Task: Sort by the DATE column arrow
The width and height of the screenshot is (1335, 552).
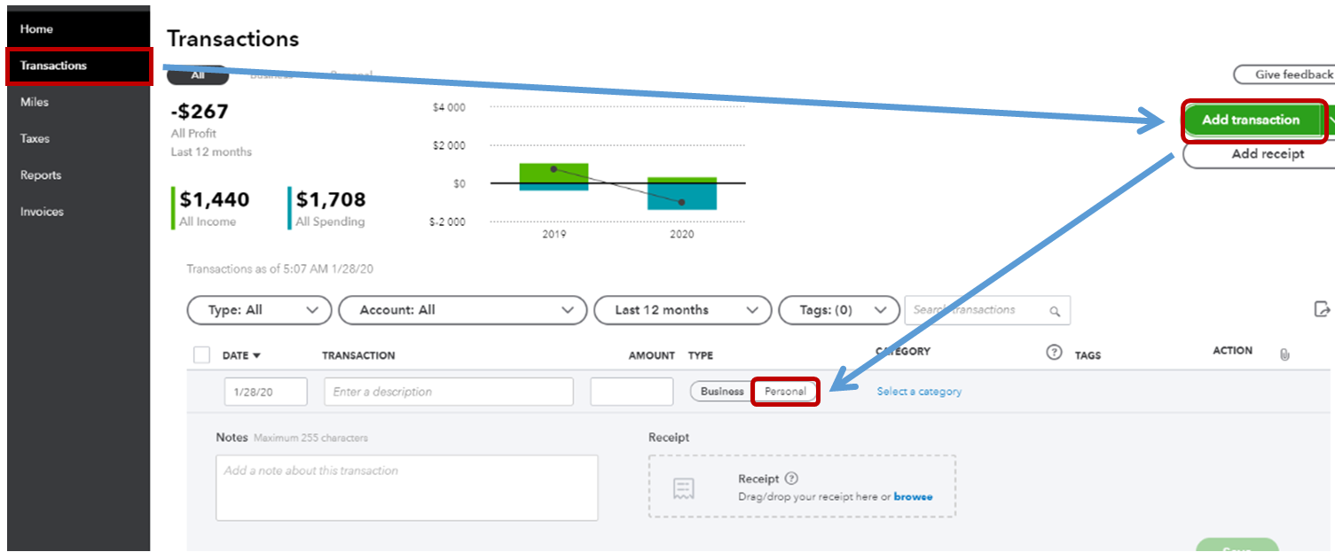Action: pyautogui.click(x=257, y=355)
